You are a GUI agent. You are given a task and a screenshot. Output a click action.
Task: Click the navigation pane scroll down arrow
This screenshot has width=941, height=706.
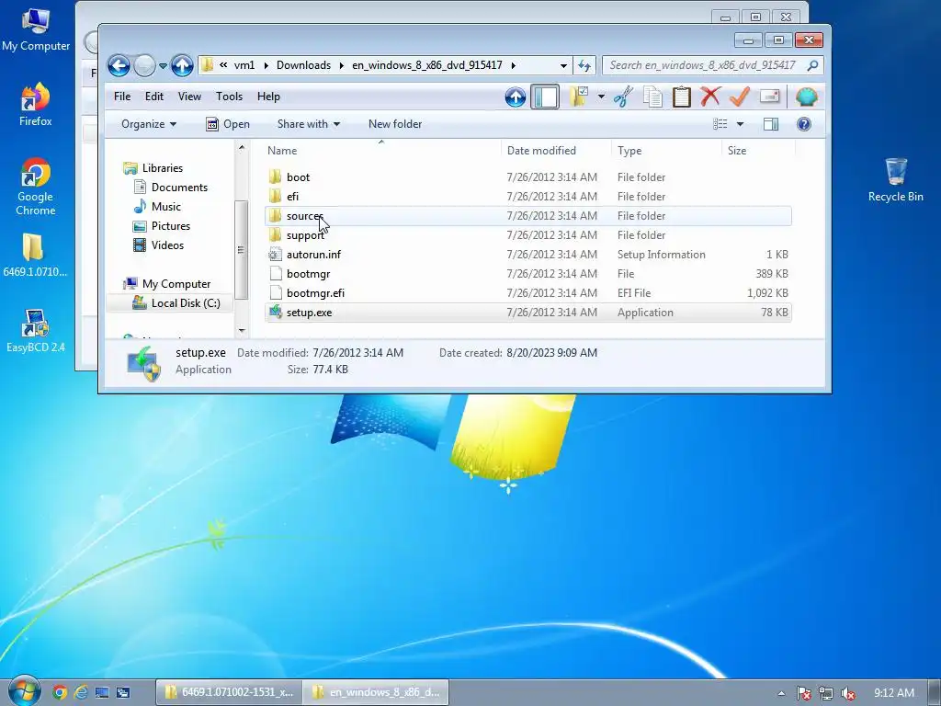point(242,330)
